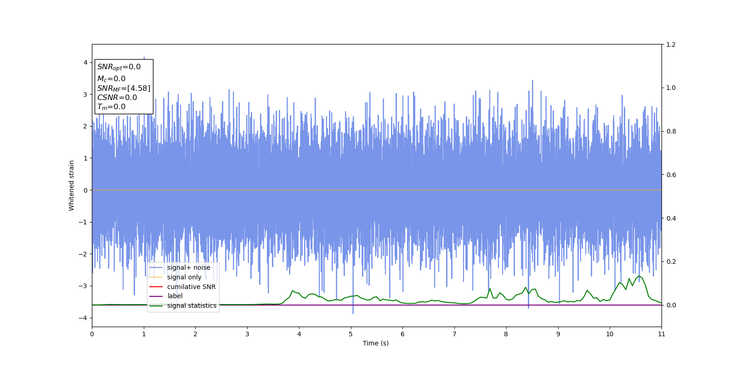Click the x-axis tick label 2
This screenshot has height=367, width=735.
click(x=195, y=334)
